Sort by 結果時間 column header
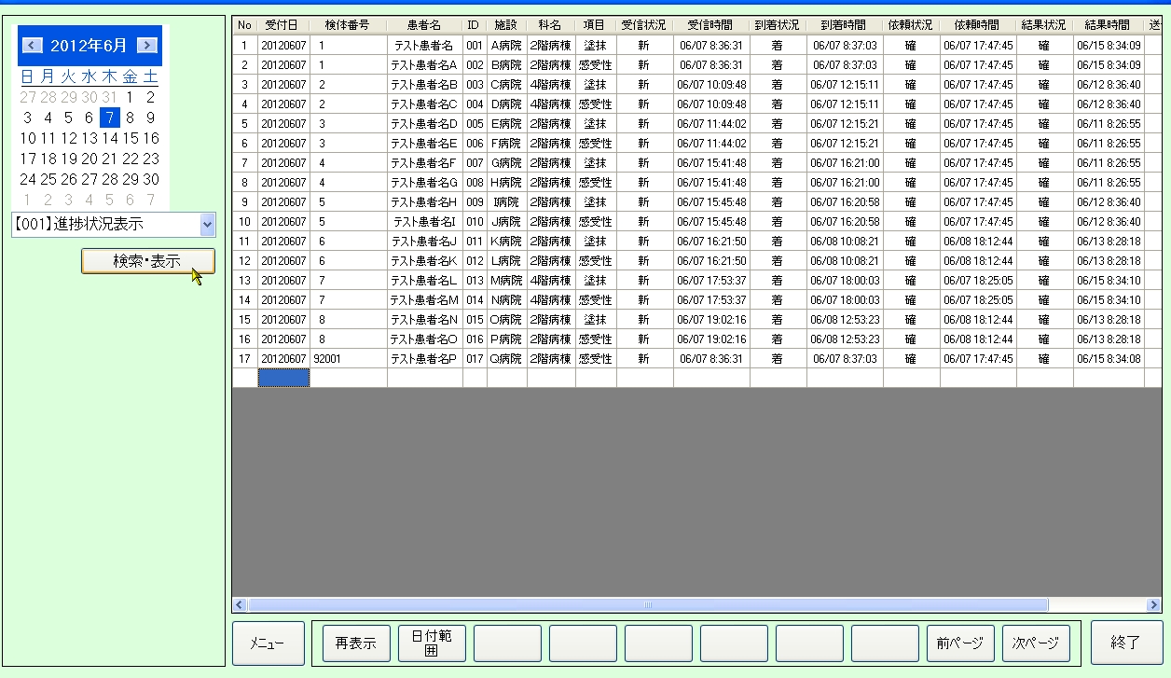The width and height of the screenshot is (1171, 678). (x=1108, y=25)
